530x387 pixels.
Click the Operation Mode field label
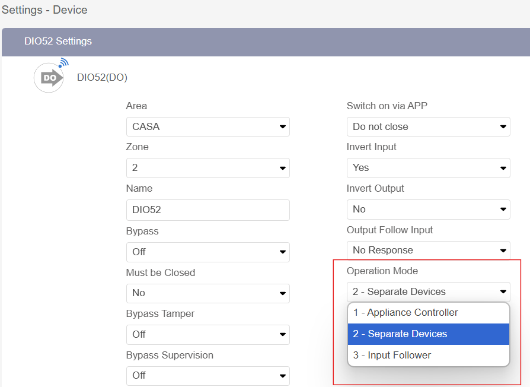click(x=382, y=271)
